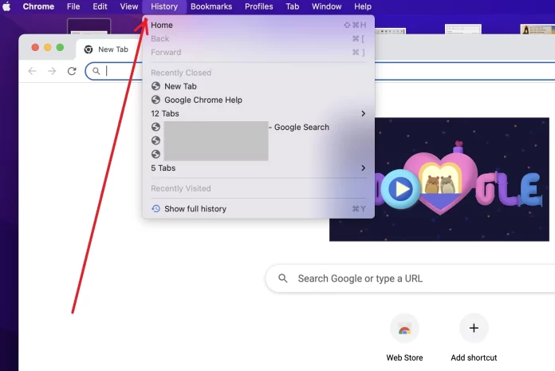Expand the 5 Tabs submenu
This screenshot has width=555, height=371.
coord(258,168)
